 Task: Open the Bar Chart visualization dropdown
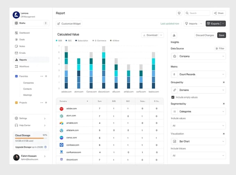click(198, 141)
